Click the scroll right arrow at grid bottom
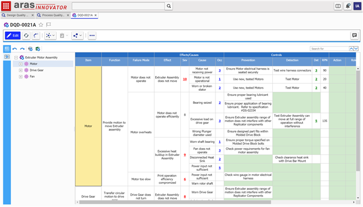The width and height of the screenshot is (363, 207). click(354, 202)
